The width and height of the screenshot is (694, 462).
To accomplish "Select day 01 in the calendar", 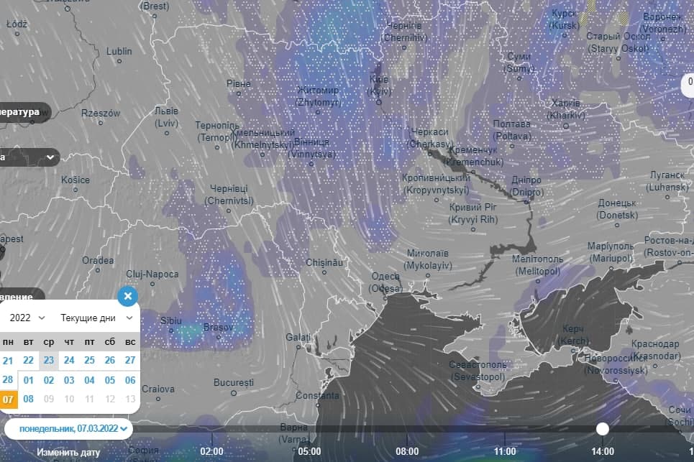I will coord(29,380).
